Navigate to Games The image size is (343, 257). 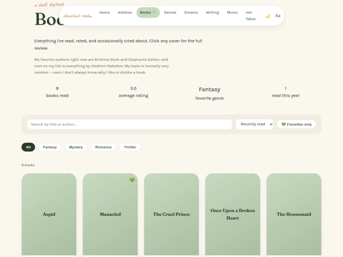coord(170,13)
